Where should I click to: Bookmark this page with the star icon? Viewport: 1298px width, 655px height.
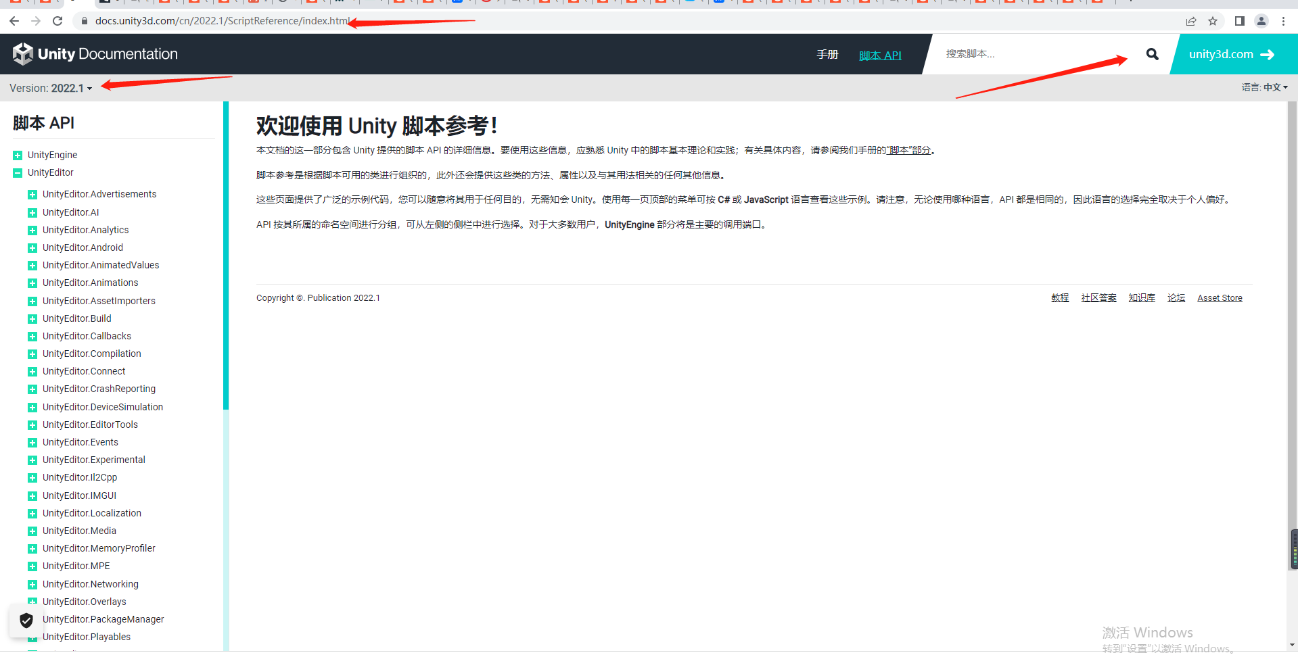(1213, 21)
